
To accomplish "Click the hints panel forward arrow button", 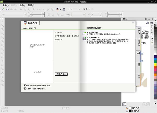I will click(x=148, y=104).
